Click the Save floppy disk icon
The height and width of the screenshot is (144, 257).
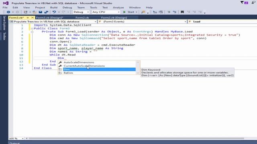[40, 12]
